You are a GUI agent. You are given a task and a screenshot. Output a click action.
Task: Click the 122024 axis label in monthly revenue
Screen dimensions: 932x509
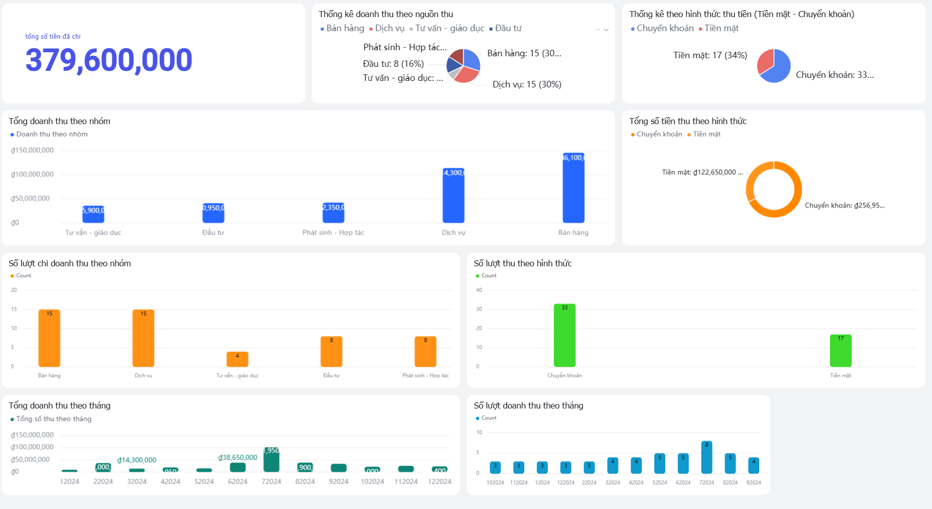[439, 481]
